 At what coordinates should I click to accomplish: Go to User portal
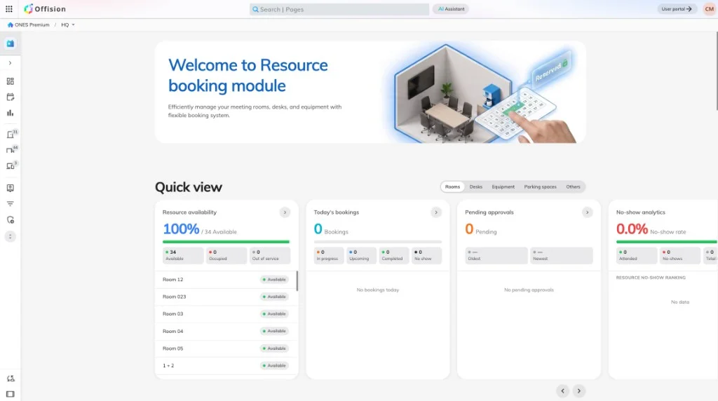pos(677,8)
